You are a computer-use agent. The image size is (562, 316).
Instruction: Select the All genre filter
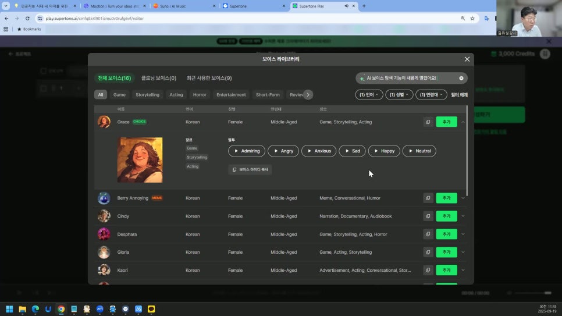101,95
